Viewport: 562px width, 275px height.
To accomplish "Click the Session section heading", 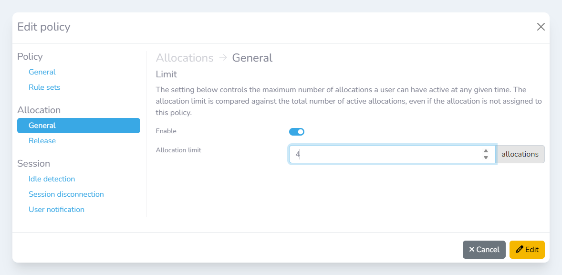I will pyautogui.click(x=33, y=163).
